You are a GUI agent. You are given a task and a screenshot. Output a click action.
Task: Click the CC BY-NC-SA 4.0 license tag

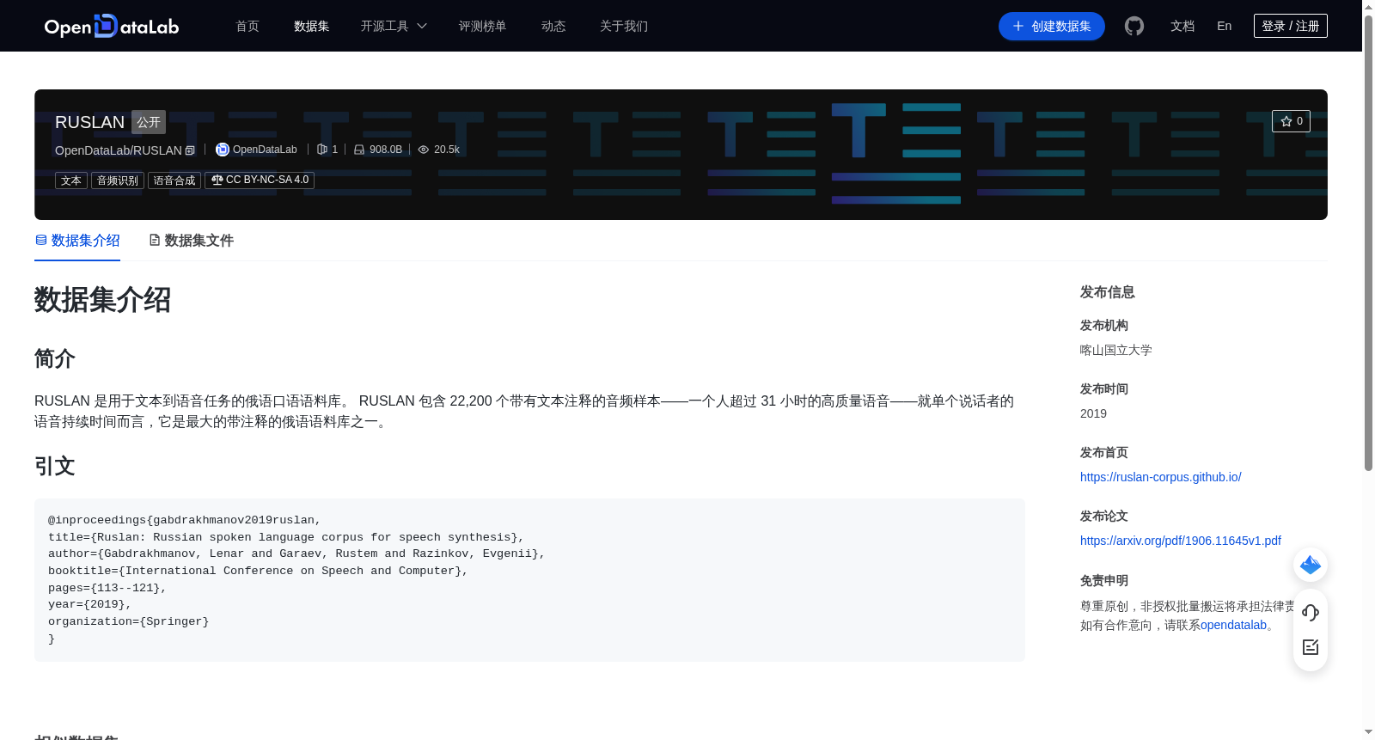click(x=260, y=180)
